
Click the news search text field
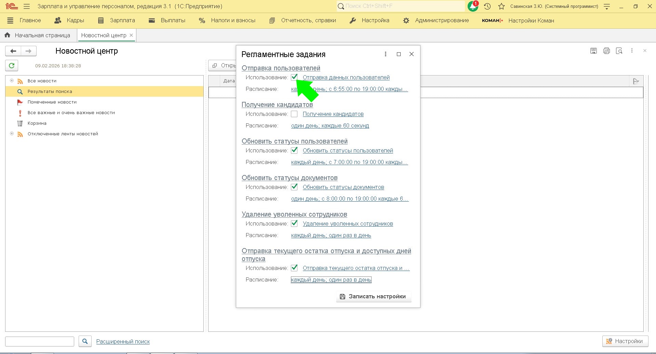(x=40, y=341)
